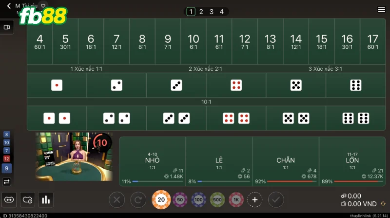Choose the 1K chip
This screenshot has width=390, height=218.
point(236,199)
